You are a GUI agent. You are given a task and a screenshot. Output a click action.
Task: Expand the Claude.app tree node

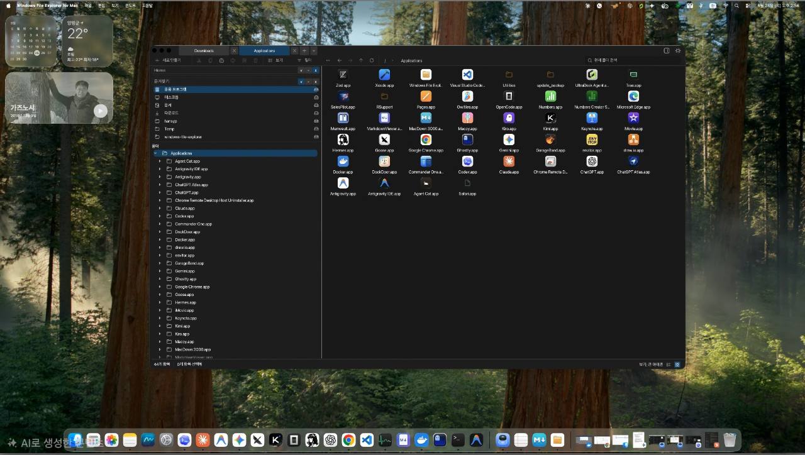coord(160,208)
